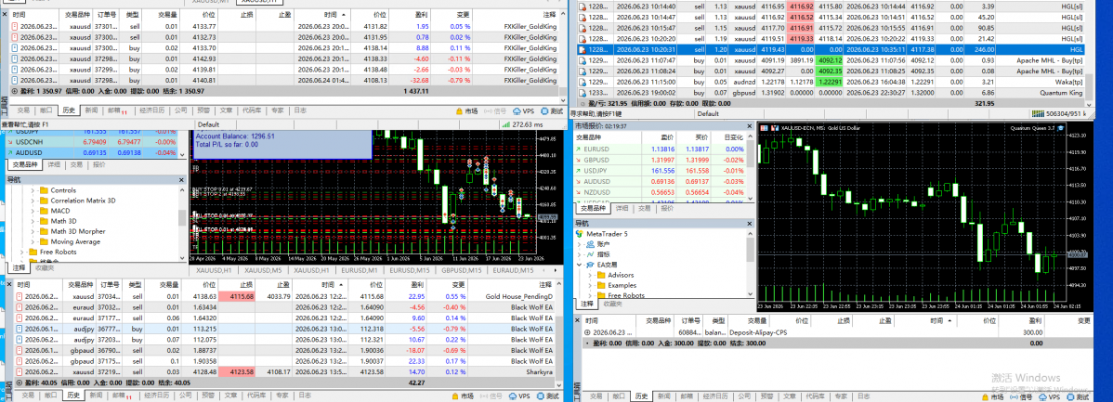
Task: Expand 盈利 40.05 summary row in bottom-left history
Action: click(x=19, y=383)
